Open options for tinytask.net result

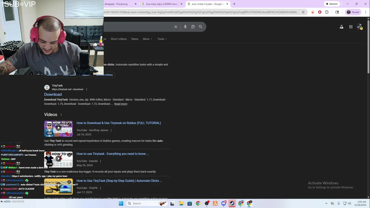pos(86,90)
